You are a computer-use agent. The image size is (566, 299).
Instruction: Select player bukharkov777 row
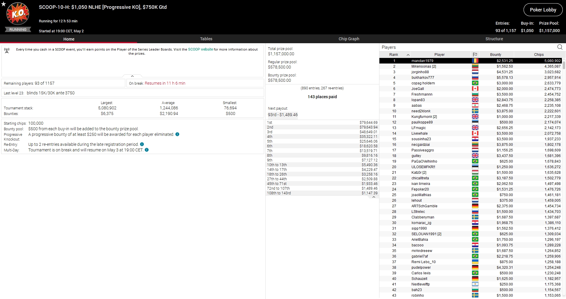coord(470,78)
